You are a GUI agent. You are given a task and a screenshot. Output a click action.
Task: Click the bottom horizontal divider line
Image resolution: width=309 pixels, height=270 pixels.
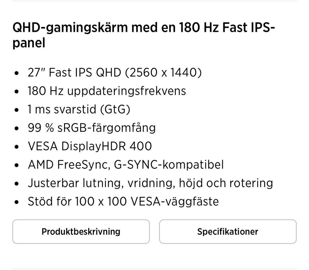154,269
